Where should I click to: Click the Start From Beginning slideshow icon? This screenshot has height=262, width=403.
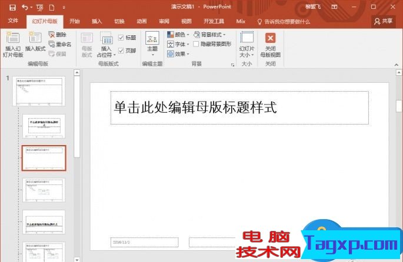[40, 8]
